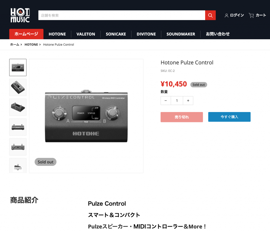Open the shopping cart icon
This screenshot has width=270, height=232.
[251, 16]
